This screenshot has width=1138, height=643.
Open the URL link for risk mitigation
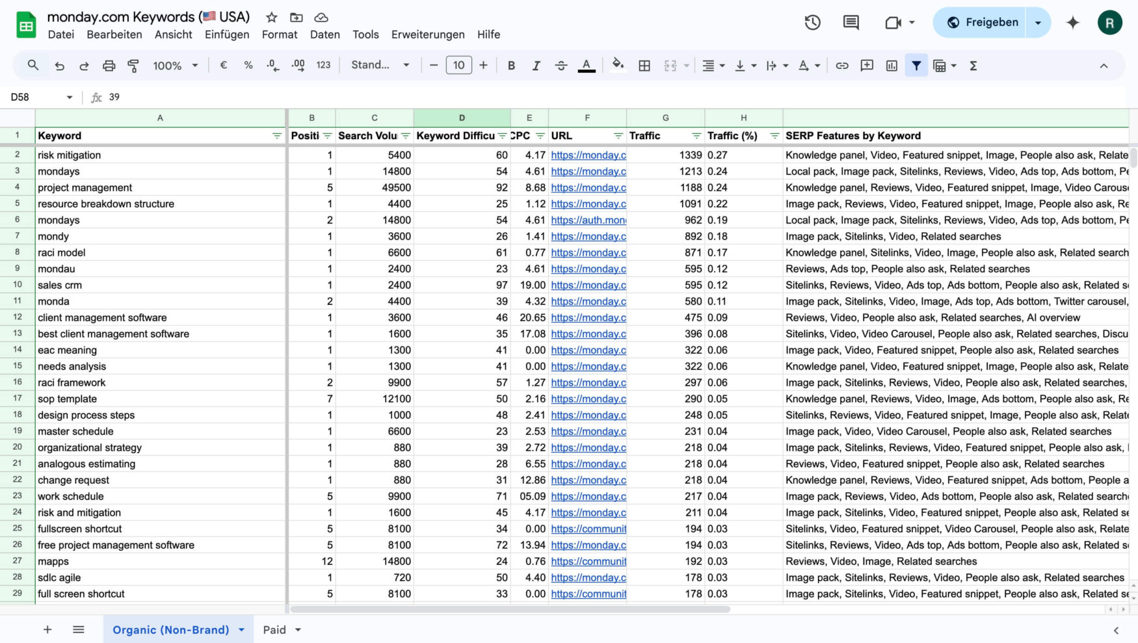[x=588, y=155]
